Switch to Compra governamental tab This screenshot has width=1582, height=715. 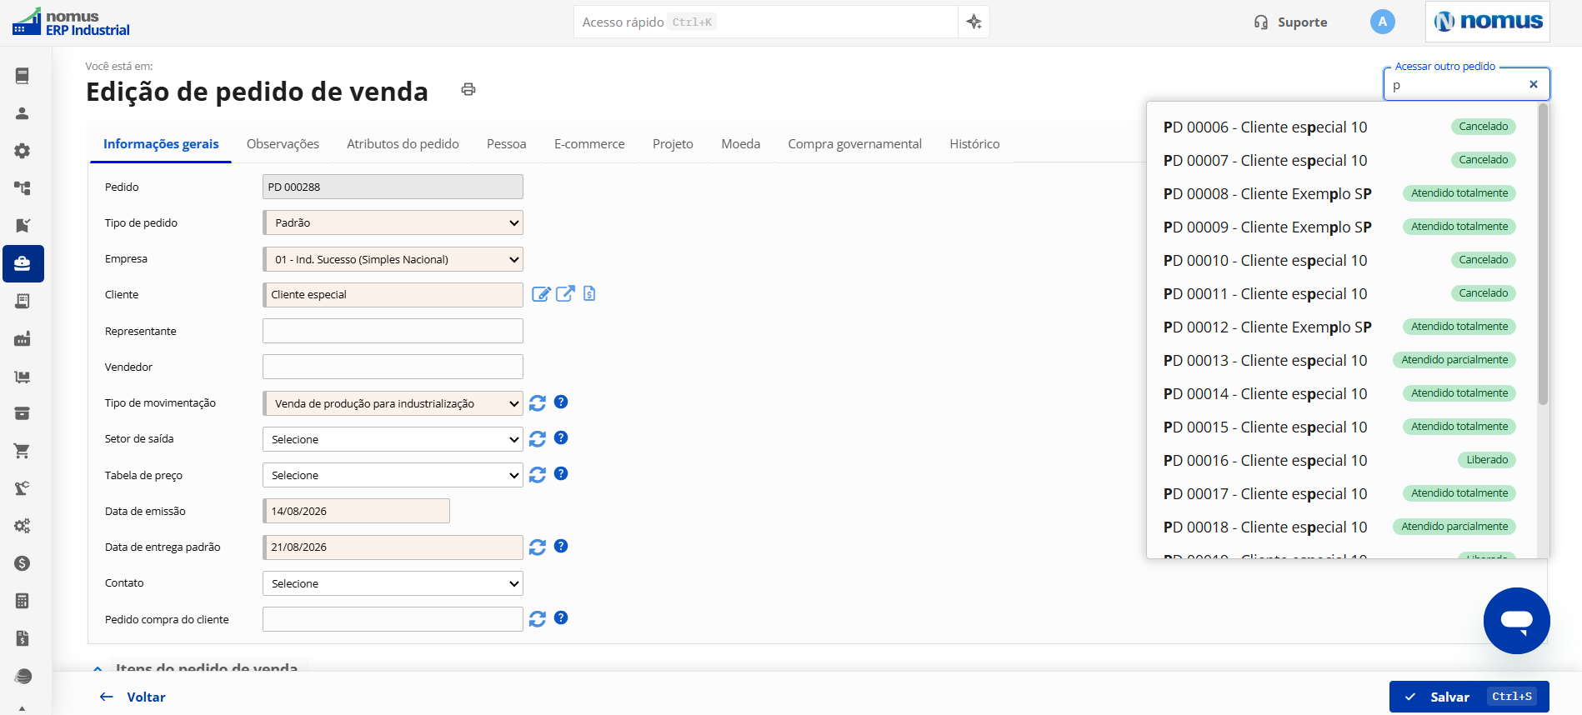pyautogui.click(x=854, y=143)
